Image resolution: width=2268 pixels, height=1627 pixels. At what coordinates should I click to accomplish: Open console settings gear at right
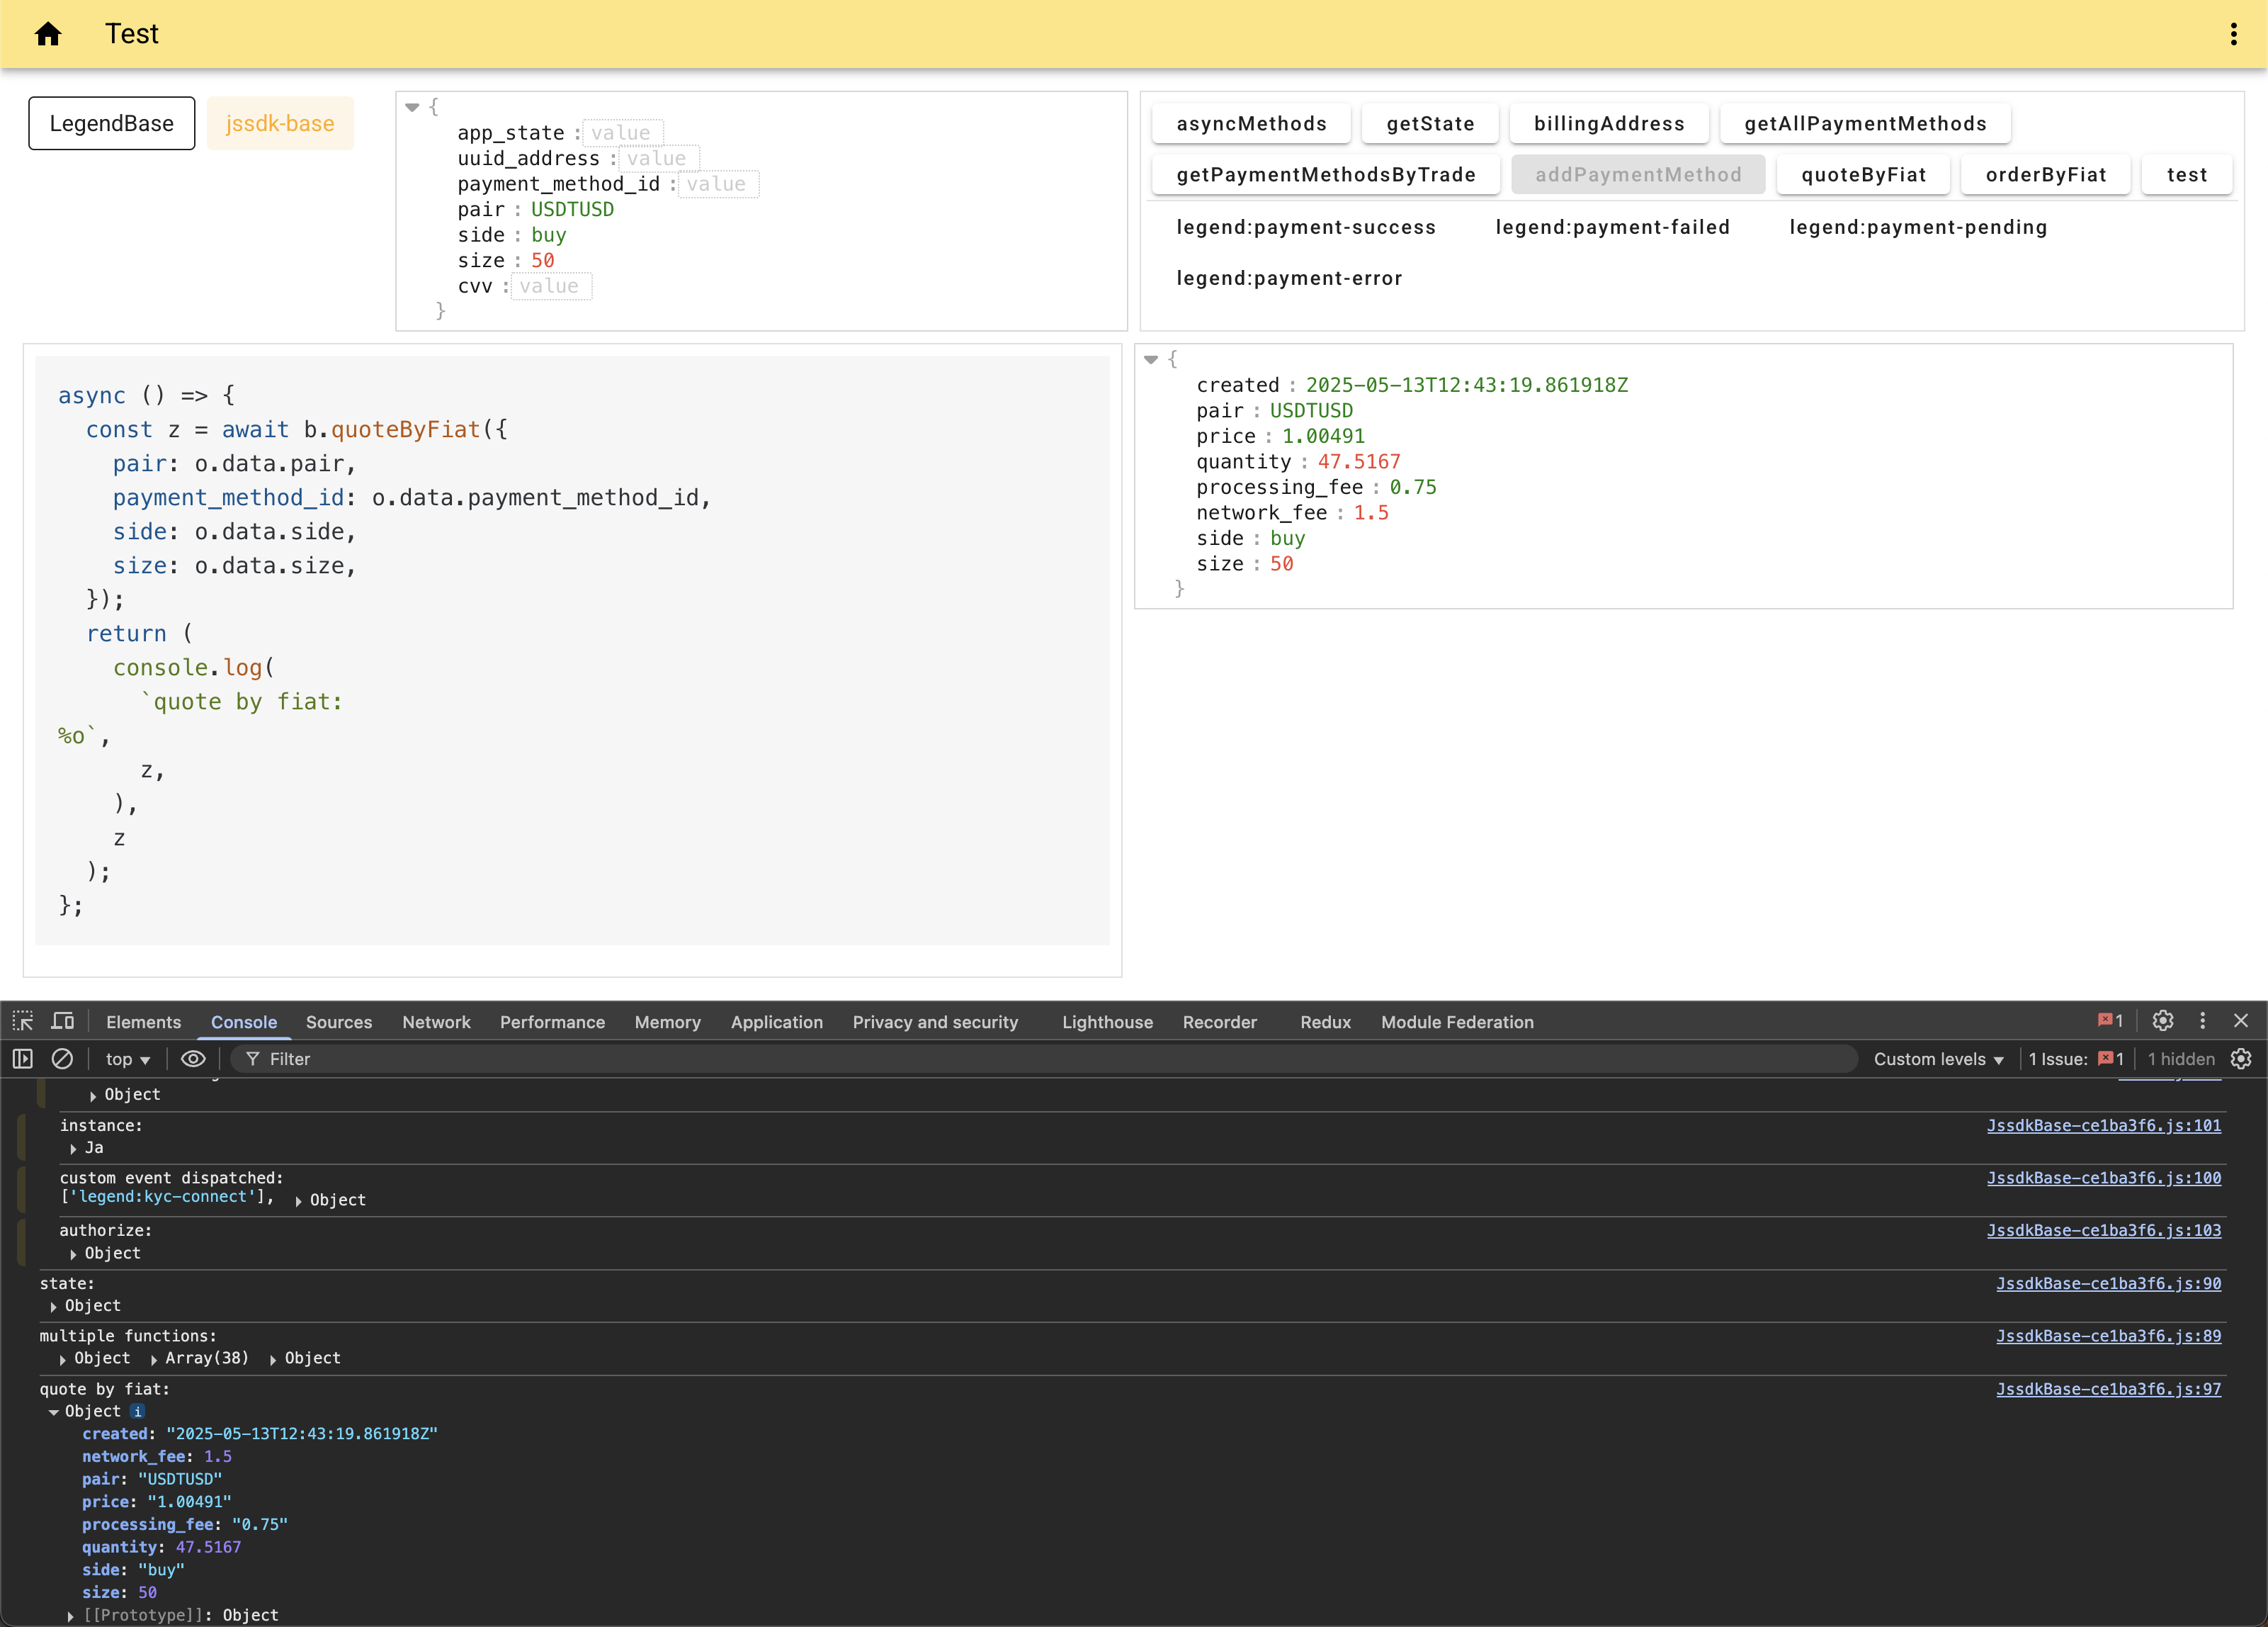coord(2241,1059)
